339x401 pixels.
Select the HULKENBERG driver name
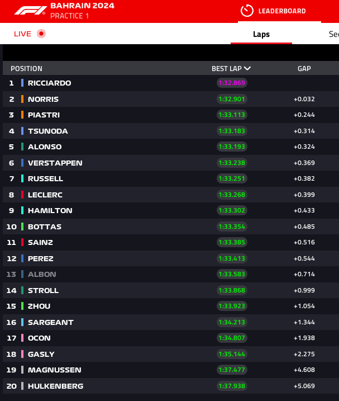(x=55, y=386)
